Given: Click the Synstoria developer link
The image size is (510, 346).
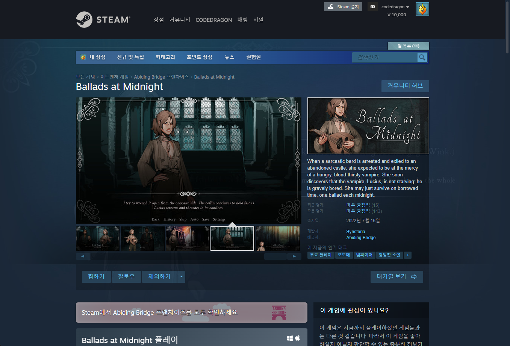Looking at the screenshot, I should coord(356,232).
